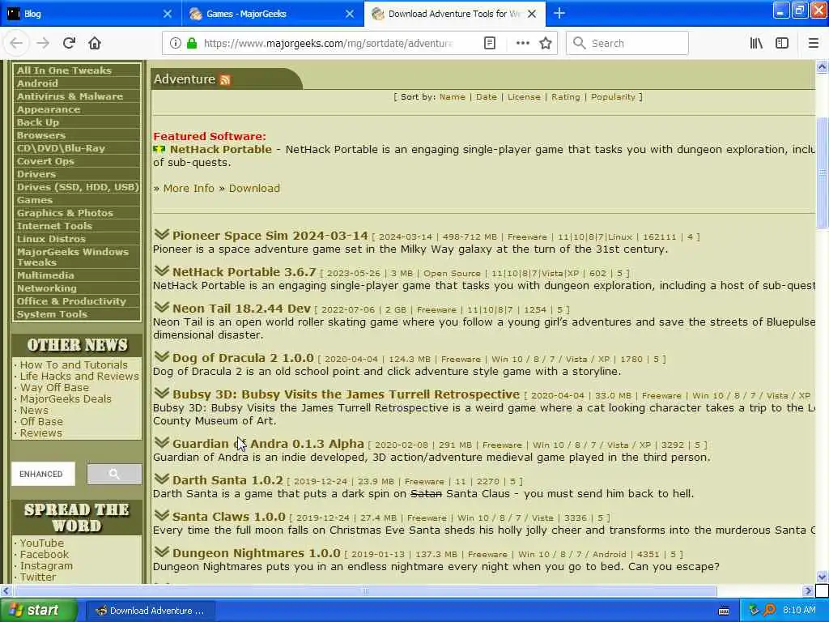Click the browser Search box
This screenshot has width=829, height=622.
[627, 44]
